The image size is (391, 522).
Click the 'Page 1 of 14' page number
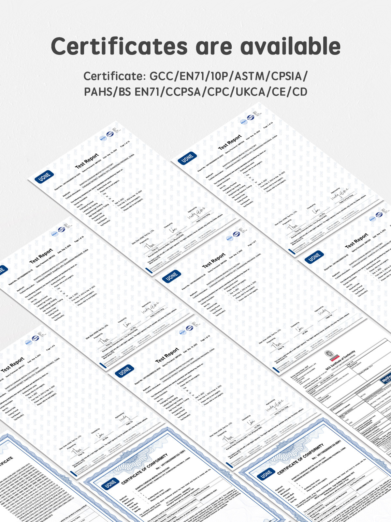(x=268, y=126)
